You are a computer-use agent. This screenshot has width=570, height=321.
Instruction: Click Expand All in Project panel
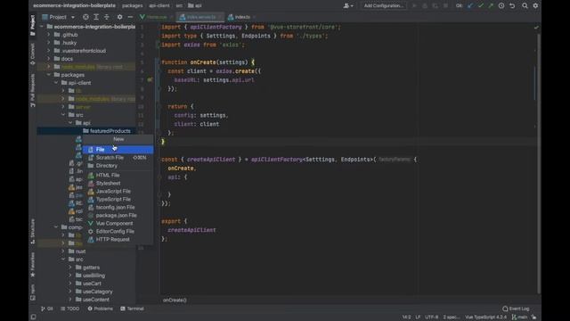click(96, 17)
